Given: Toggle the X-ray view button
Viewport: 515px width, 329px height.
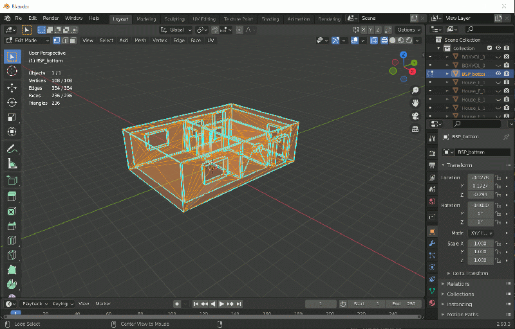Looking at the screenshot, I should (373, 40).
